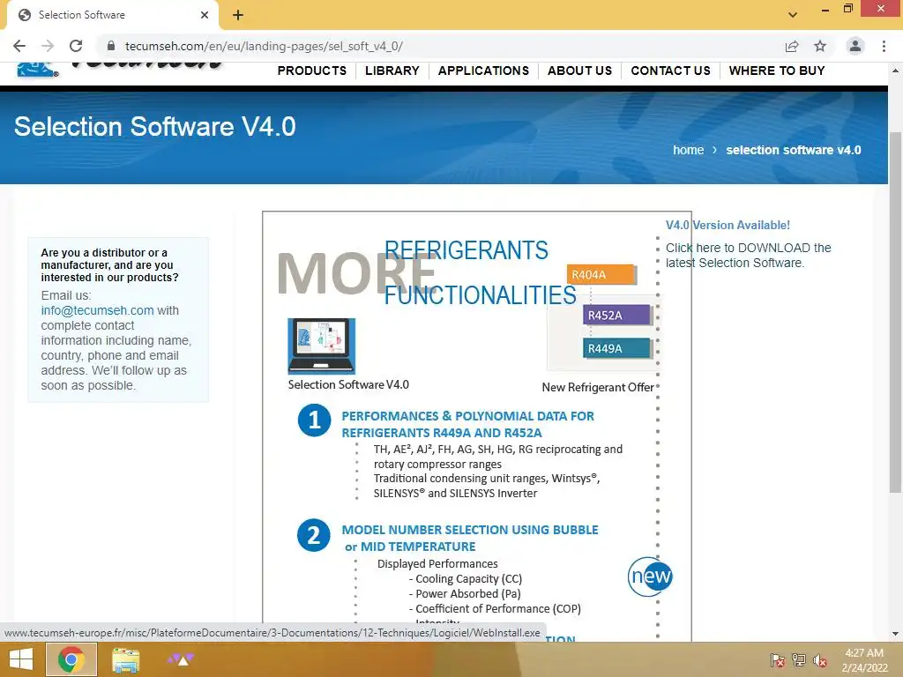This screenshot has width=903, height=677.
Task: Open the CONTACT US menu
Action: (671, 71)
